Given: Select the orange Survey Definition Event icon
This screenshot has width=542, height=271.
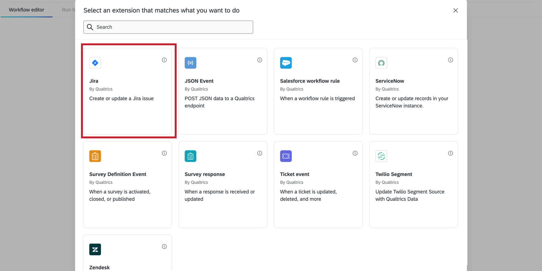Looking at the screenshot, I should point(95,156).
